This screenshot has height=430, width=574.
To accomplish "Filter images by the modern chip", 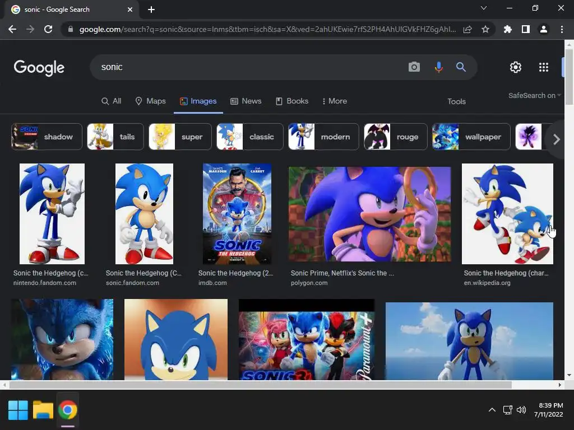I will (x=323, y=137).
